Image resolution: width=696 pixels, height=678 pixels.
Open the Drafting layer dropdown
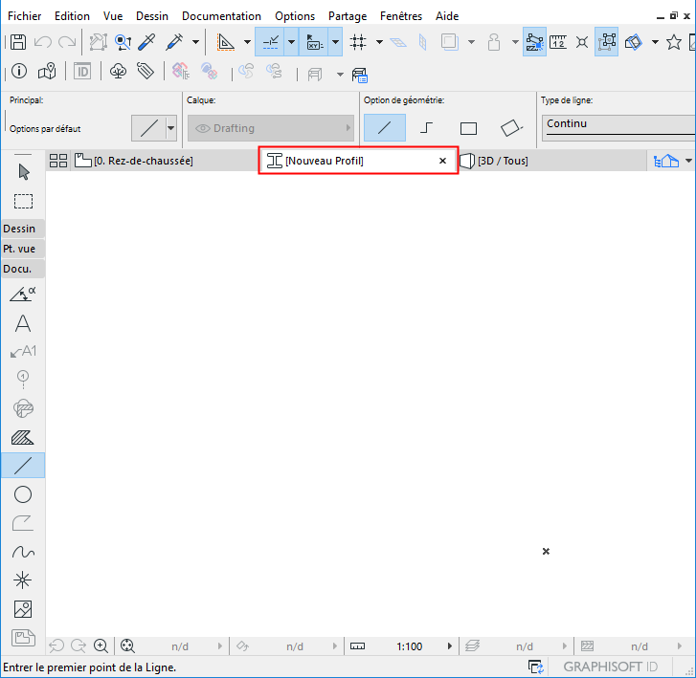tap(271, 128)
